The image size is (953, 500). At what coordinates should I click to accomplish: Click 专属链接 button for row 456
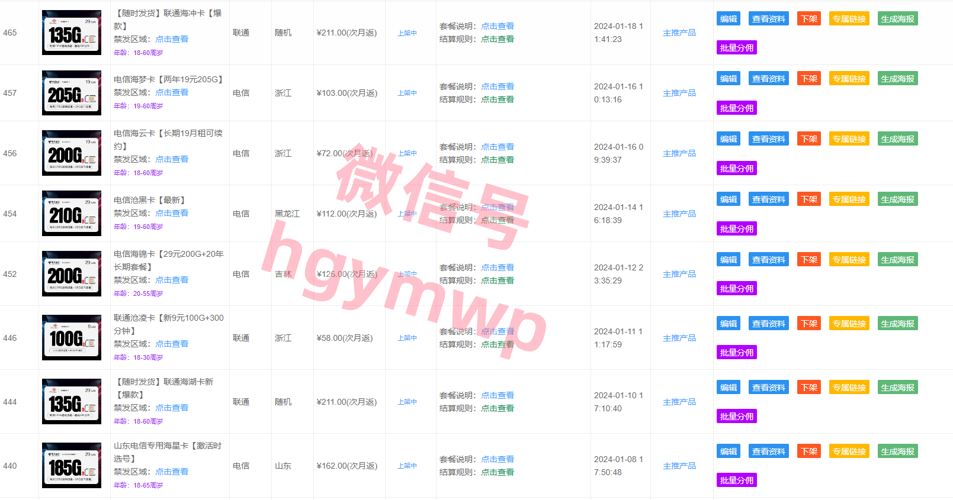849,139
